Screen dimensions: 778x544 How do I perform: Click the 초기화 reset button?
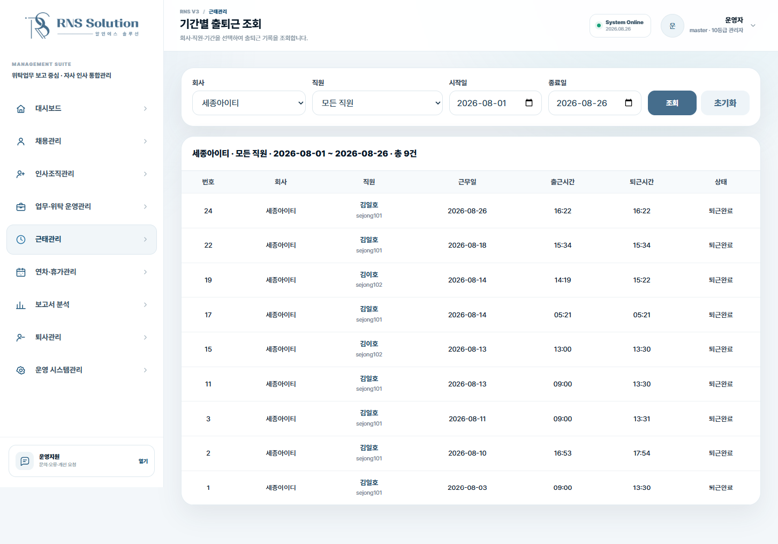(725, 103)
